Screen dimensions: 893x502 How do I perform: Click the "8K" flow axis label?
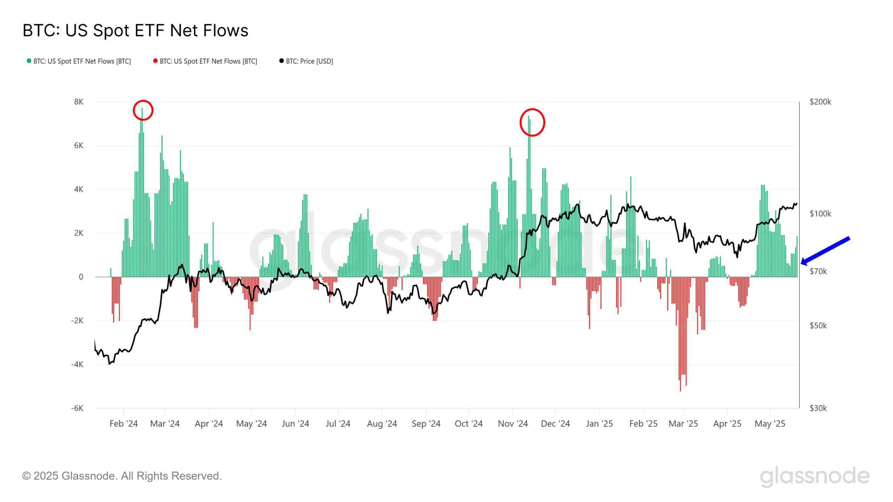click(78, 102)
